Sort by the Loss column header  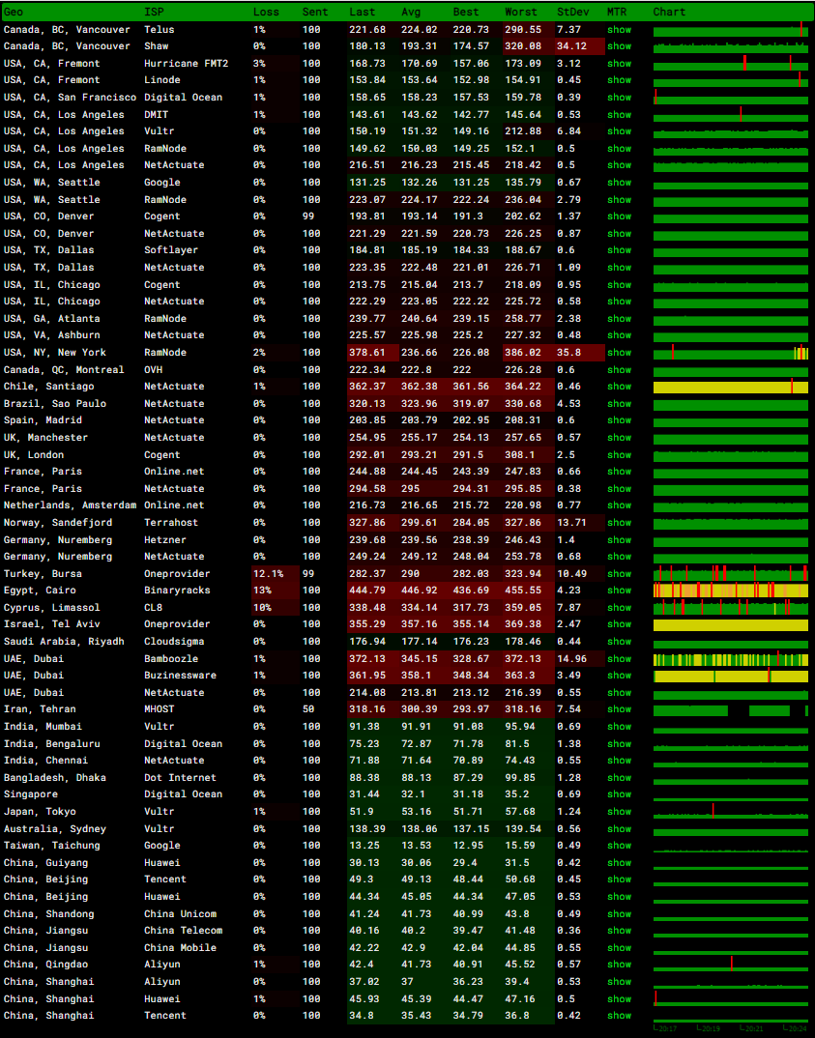point(266,12)
